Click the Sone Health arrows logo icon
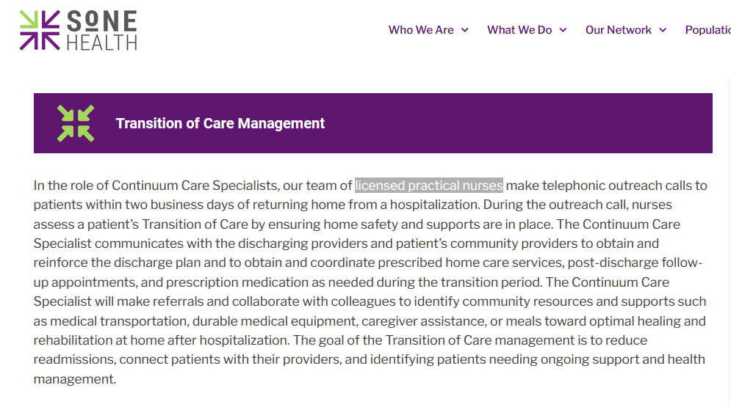The image size is (731, 407). click(40, 30)
